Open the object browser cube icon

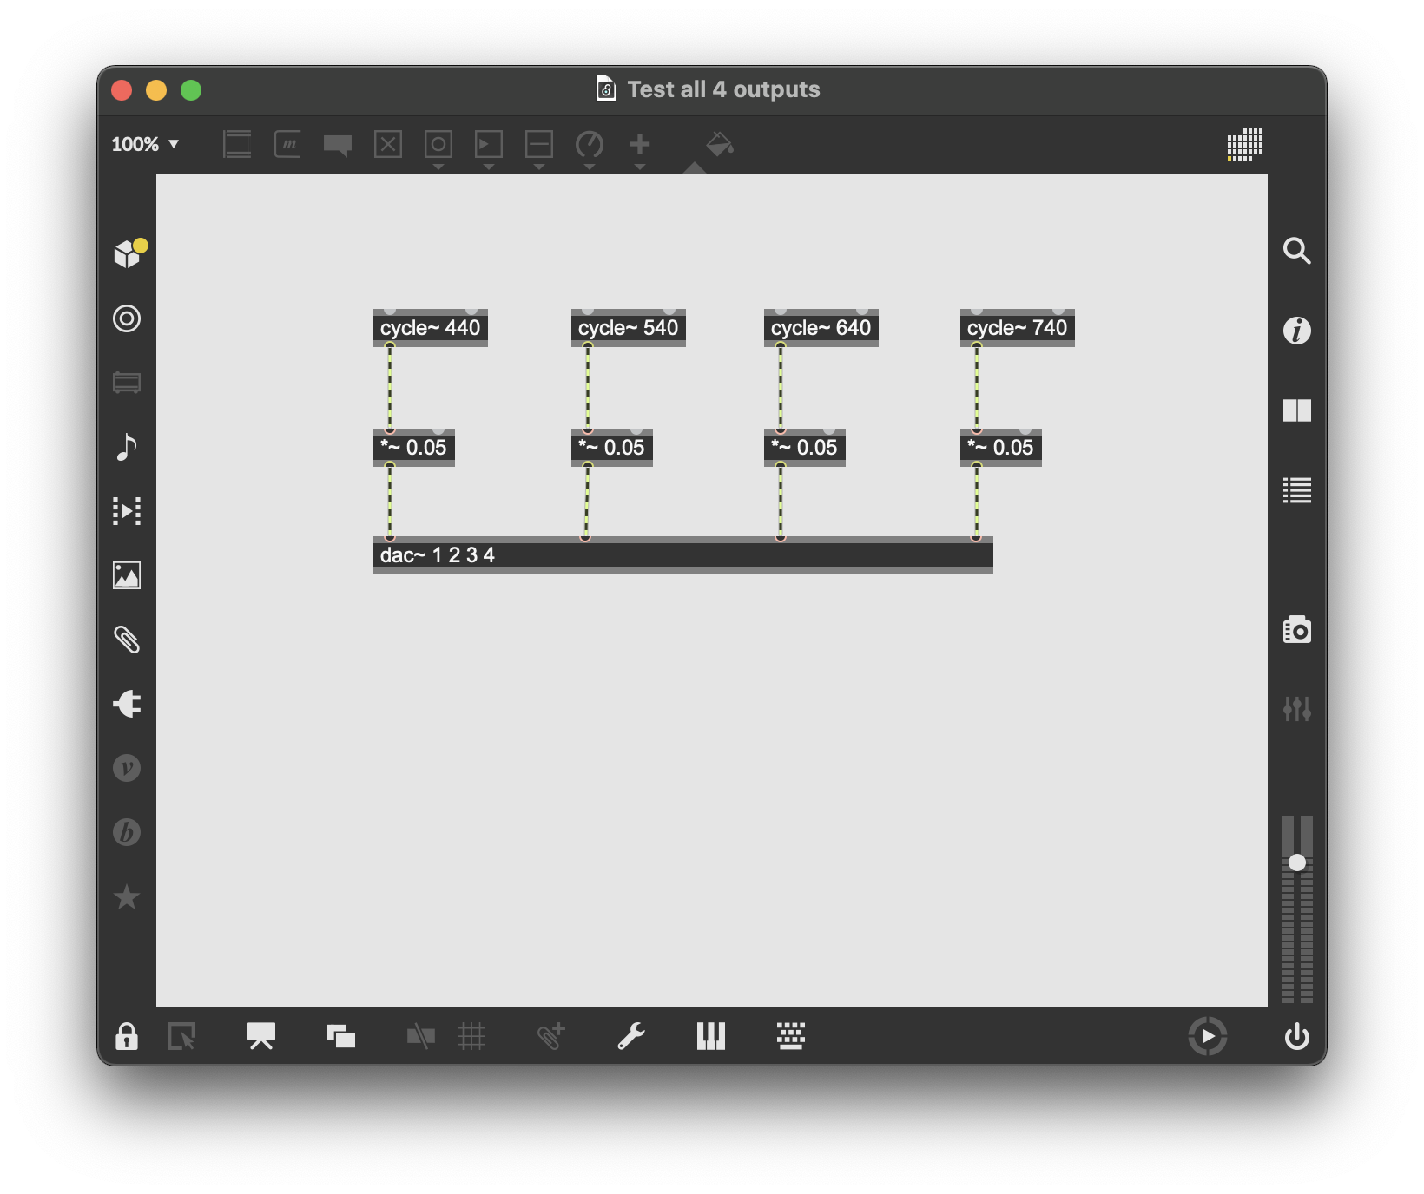(x=128, y=254)
